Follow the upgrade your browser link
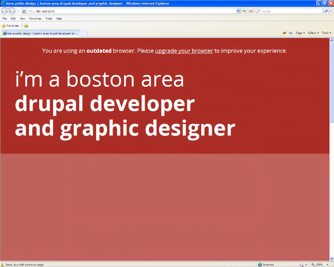 click(x=184, y=51)
